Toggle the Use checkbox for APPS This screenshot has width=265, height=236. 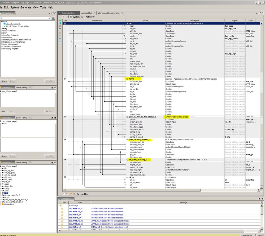point(65,79)
